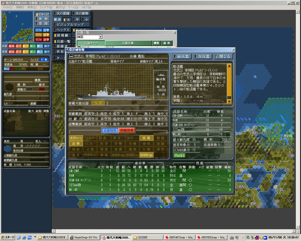Click 価格 column header
The width and height of the screenshot is (301, 241).
[x=167, y=43]
